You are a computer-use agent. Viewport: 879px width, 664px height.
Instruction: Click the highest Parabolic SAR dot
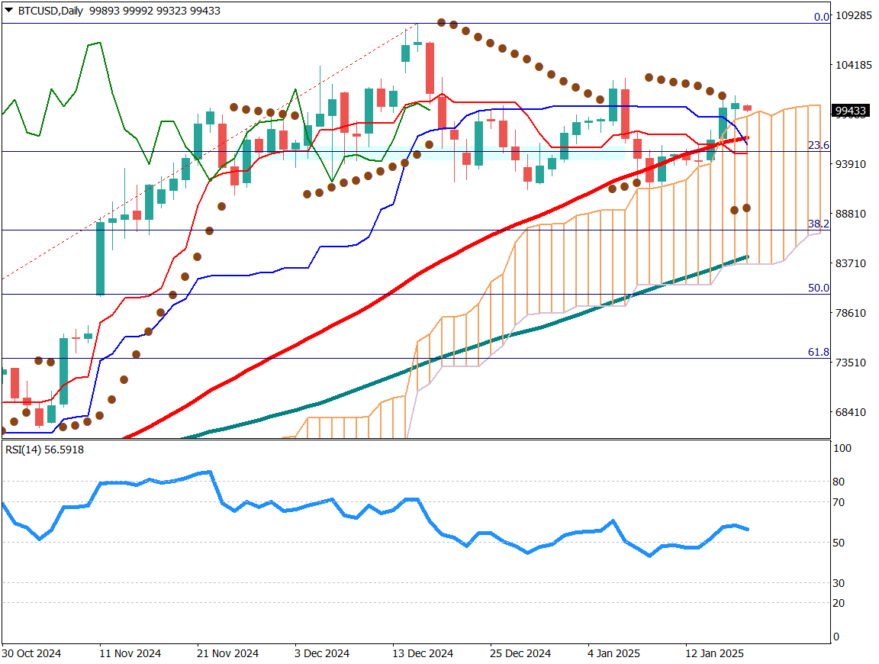click(x=441, y=23)
